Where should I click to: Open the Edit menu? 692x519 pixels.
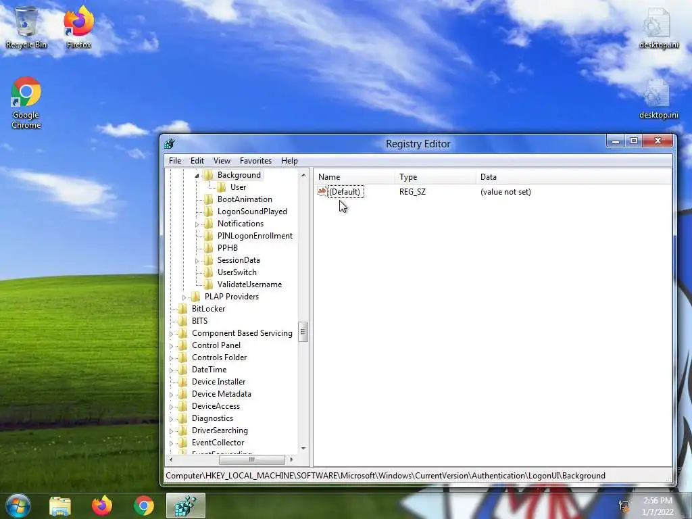pos(197,161)
